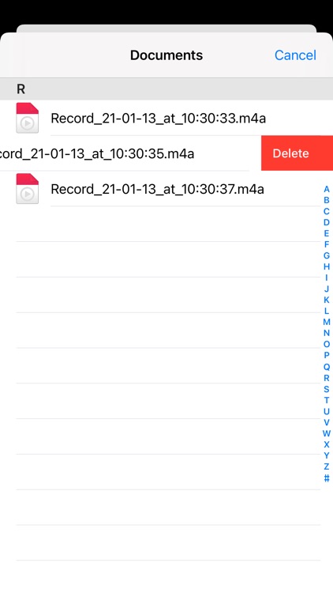Jump to letter A in index
The width and height of the screenshot is (333, 593).
click(327, 189)
